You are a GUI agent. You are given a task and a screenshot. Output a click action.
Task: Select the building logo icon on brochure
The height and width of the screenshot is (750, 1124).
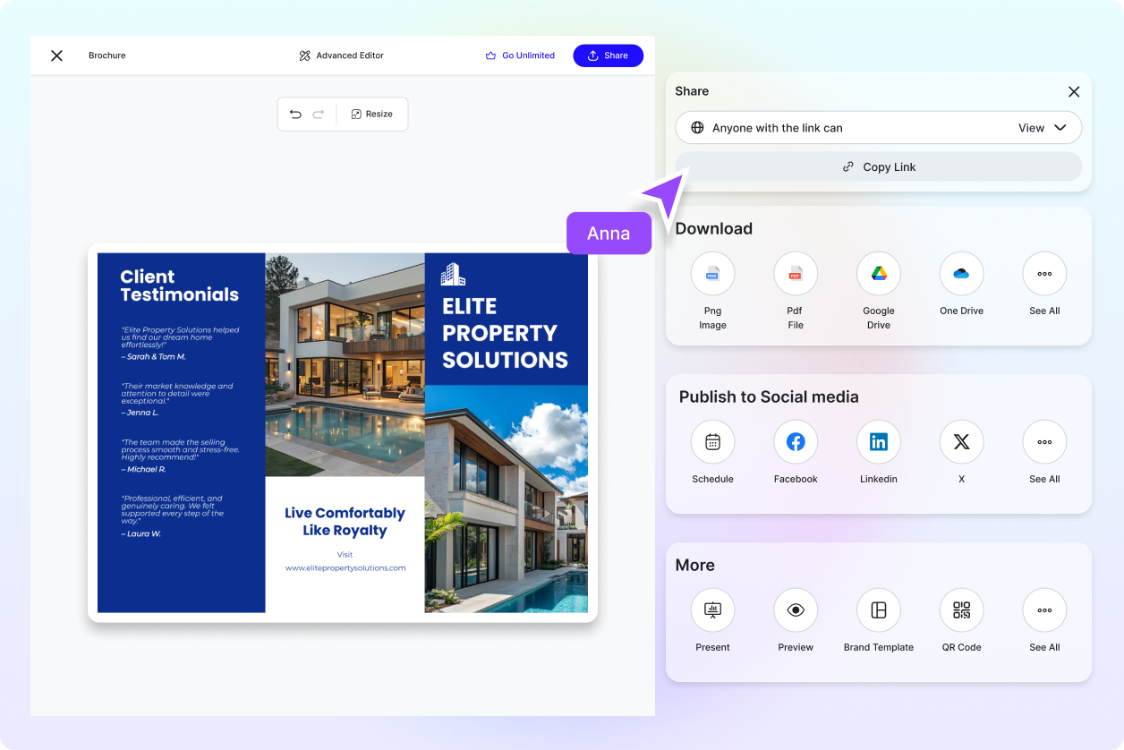pos(454,275)
